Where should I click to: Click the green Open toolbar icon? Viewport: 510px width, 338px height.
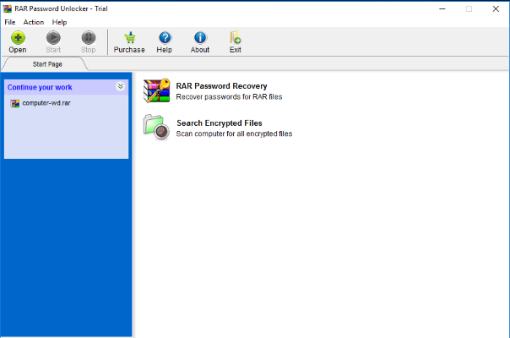tap(18, 38)
